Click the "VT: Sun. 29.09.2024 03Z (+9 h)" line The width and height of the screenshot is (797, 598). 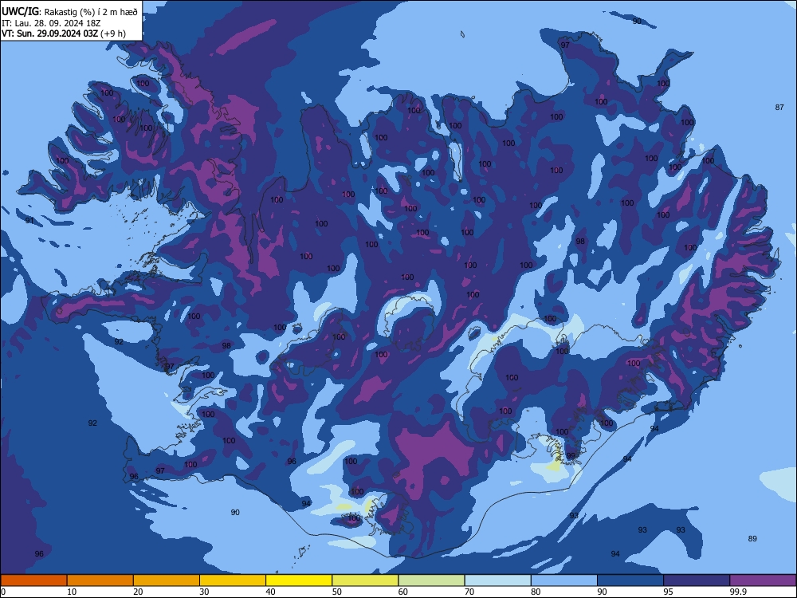[64, 33]
